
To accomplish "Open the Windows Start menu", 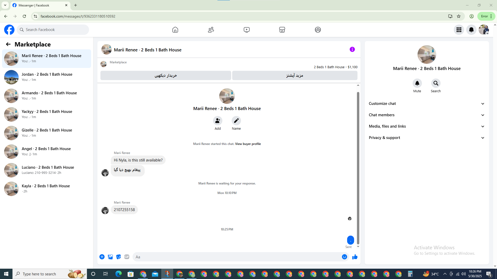I will click(x=6, y=274).
